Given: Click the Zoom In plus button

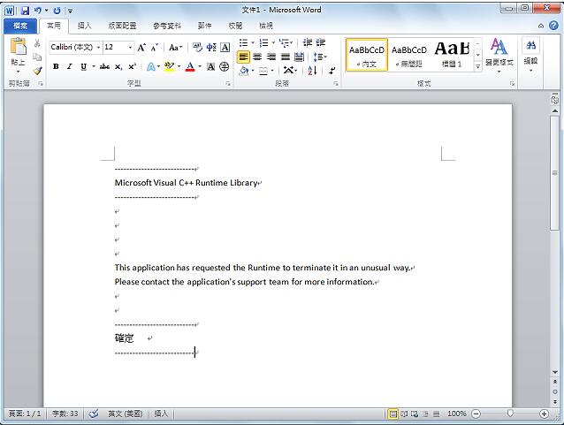Looking at the screenshot, I should point(544,414).
